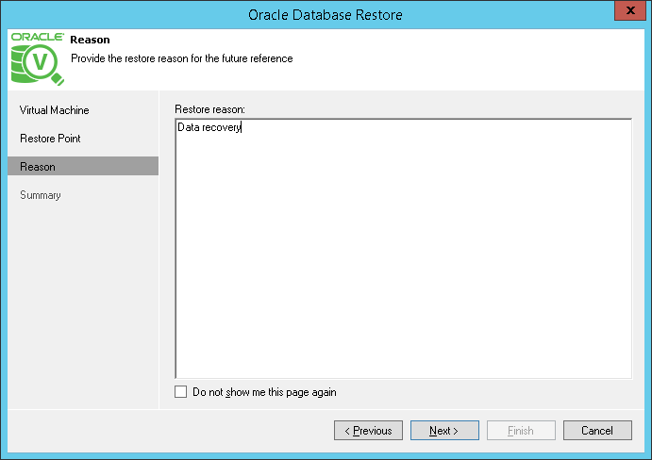Close the Oracle Database Restore window
The width and height of the screenshot is (652, 460).
630,10
